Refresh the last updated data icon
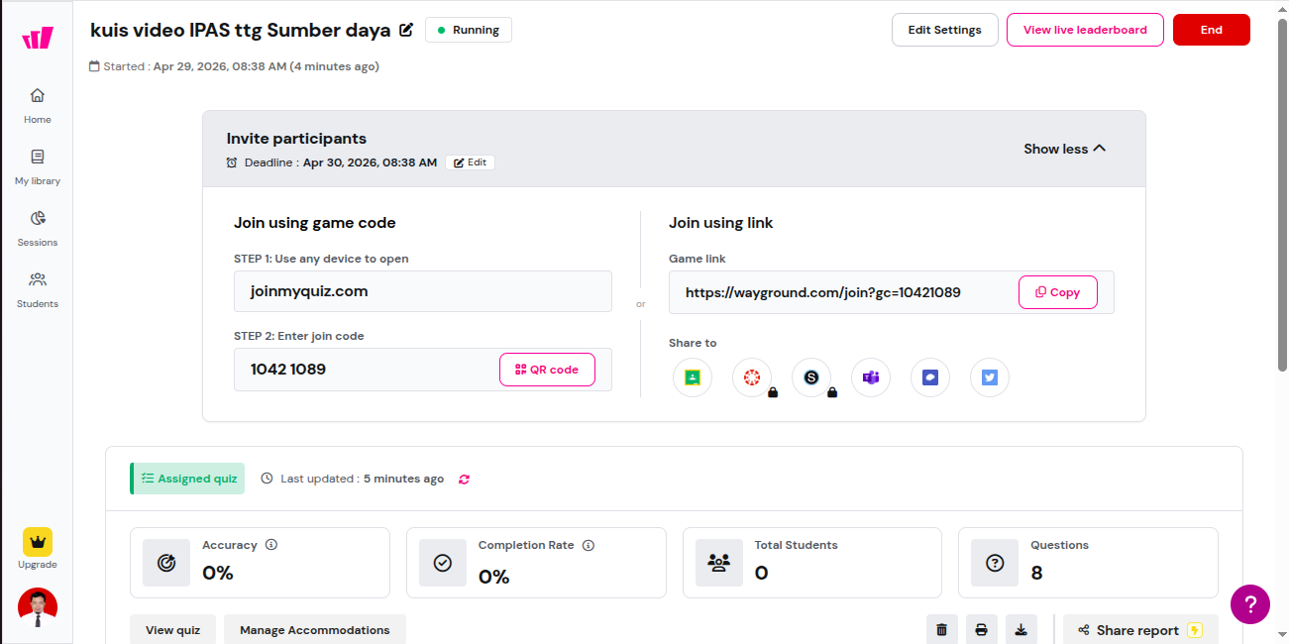 (464, 480)
